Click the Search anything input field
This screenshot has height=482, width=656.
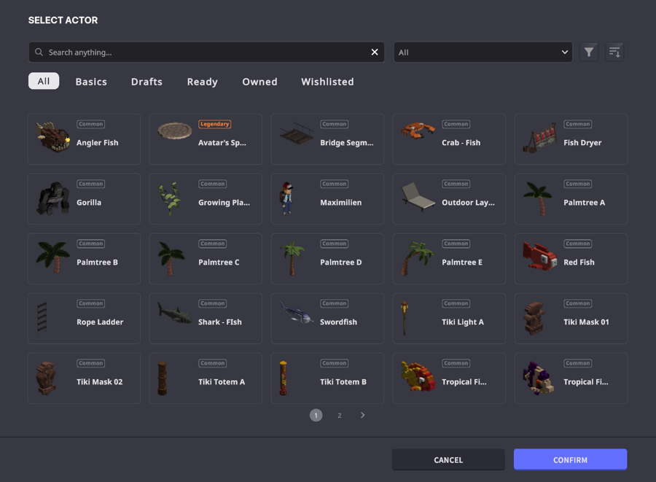(x=204, y=53)
